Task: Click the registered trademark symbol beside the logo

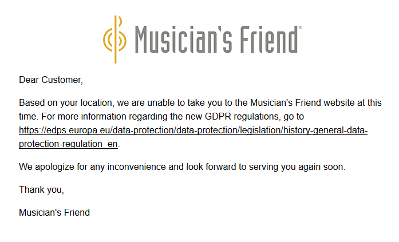Action: pyautogui.click(x=300, y=27)
